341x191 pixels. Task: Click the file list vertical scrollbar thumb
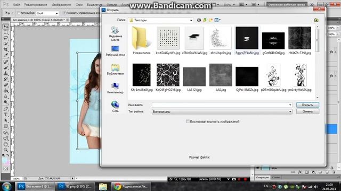pos(317,40)
